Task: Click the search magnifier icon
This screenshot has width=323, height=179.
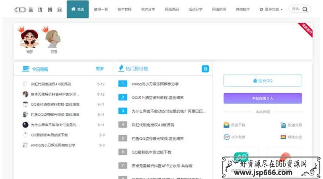Action: (305, 9)
